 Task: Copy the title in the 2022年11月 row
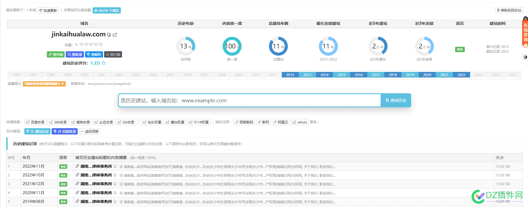pos(115,166)
